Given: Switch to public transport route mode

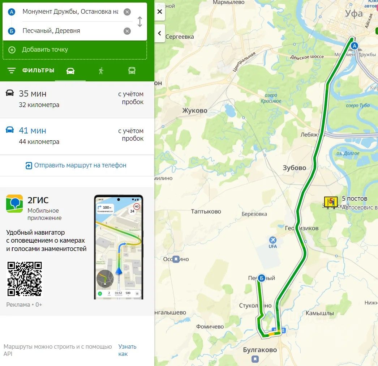Looking at the screenshot, I should point(132,71).
